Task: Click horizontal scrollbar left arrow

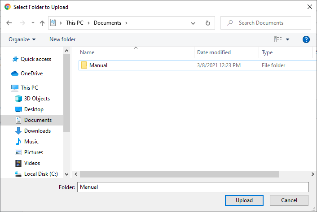Action: [x=76, y=174]
